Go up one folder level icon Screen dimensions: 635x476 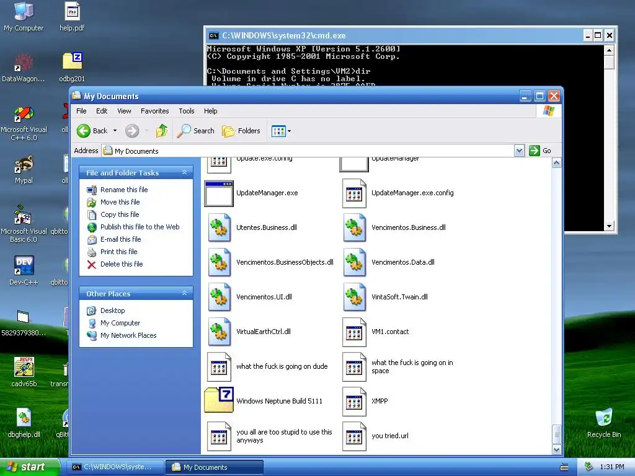(162, 131)
